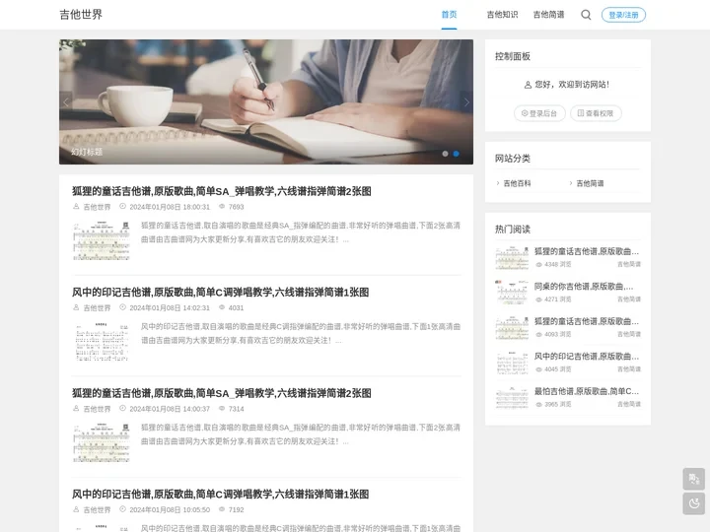The height and width of the screenshot is (532, 710).
Task: Show next slide with right carousel arrow
Action: (466, 102)
